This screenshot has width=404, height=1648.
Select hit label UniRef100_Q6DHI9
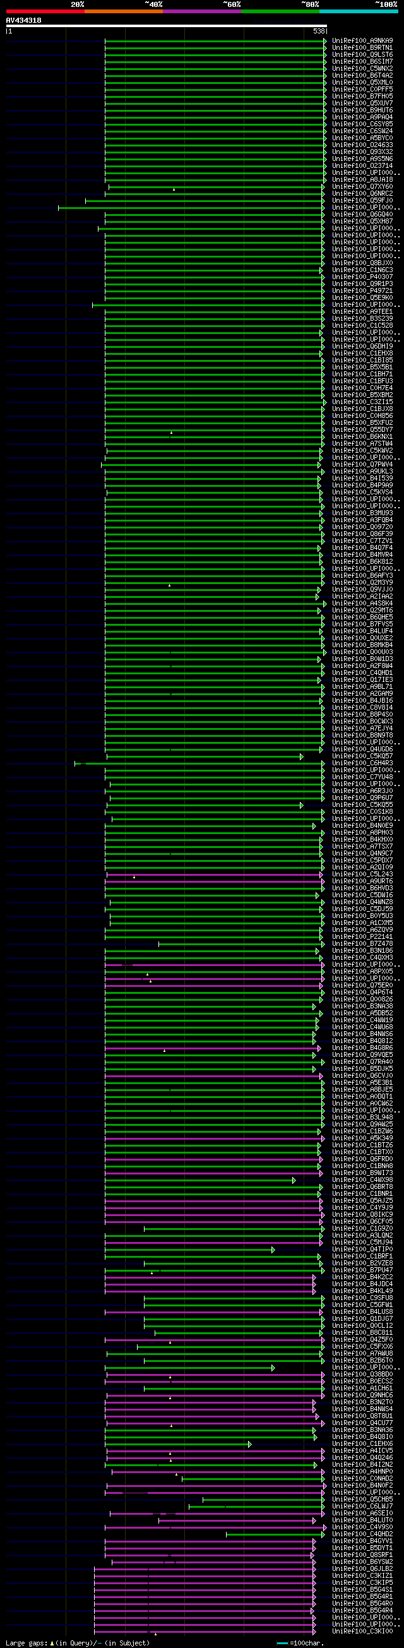[362, 347]
